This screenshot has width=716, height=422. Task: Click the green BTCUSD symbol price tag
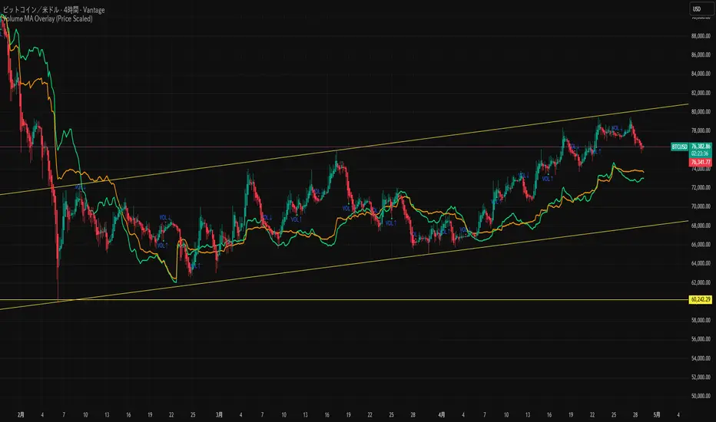679,147
